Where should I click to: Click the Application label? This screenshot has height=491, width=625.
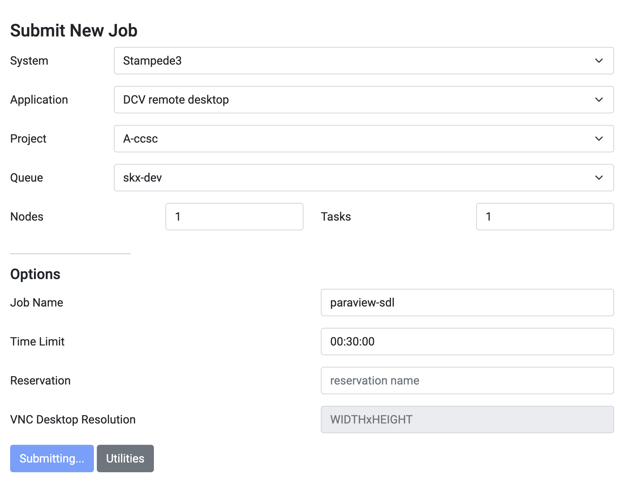(39, 100)
